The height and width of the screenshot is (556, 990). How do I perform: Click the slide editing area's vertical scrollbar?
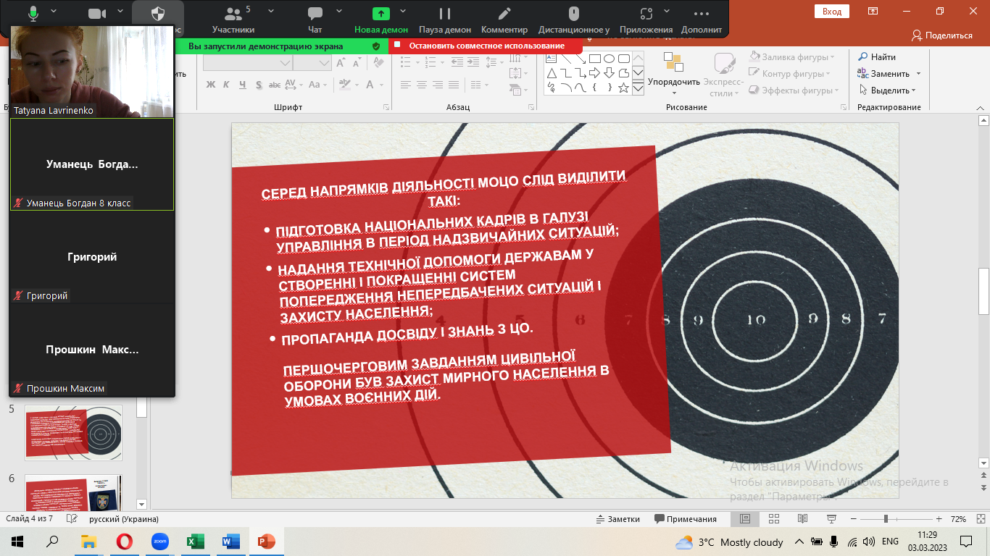[983, 290]
